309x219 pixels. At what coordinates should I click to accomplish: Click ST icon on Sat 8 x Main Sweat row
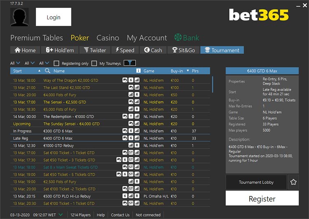pyautogui.click(x=131, y=167)
